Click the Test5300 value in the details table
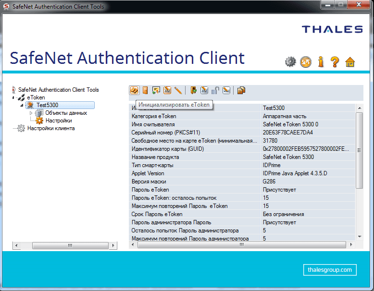The height and width of the screenshot is (291, 374). point(274,108)
